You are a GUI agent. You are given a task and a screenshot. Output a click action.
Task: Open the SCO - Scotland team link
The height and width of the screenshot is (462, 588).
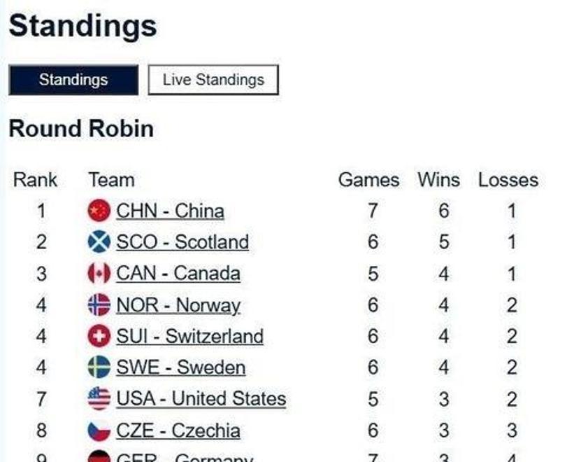pyautogui.click(x=182, y=242)
